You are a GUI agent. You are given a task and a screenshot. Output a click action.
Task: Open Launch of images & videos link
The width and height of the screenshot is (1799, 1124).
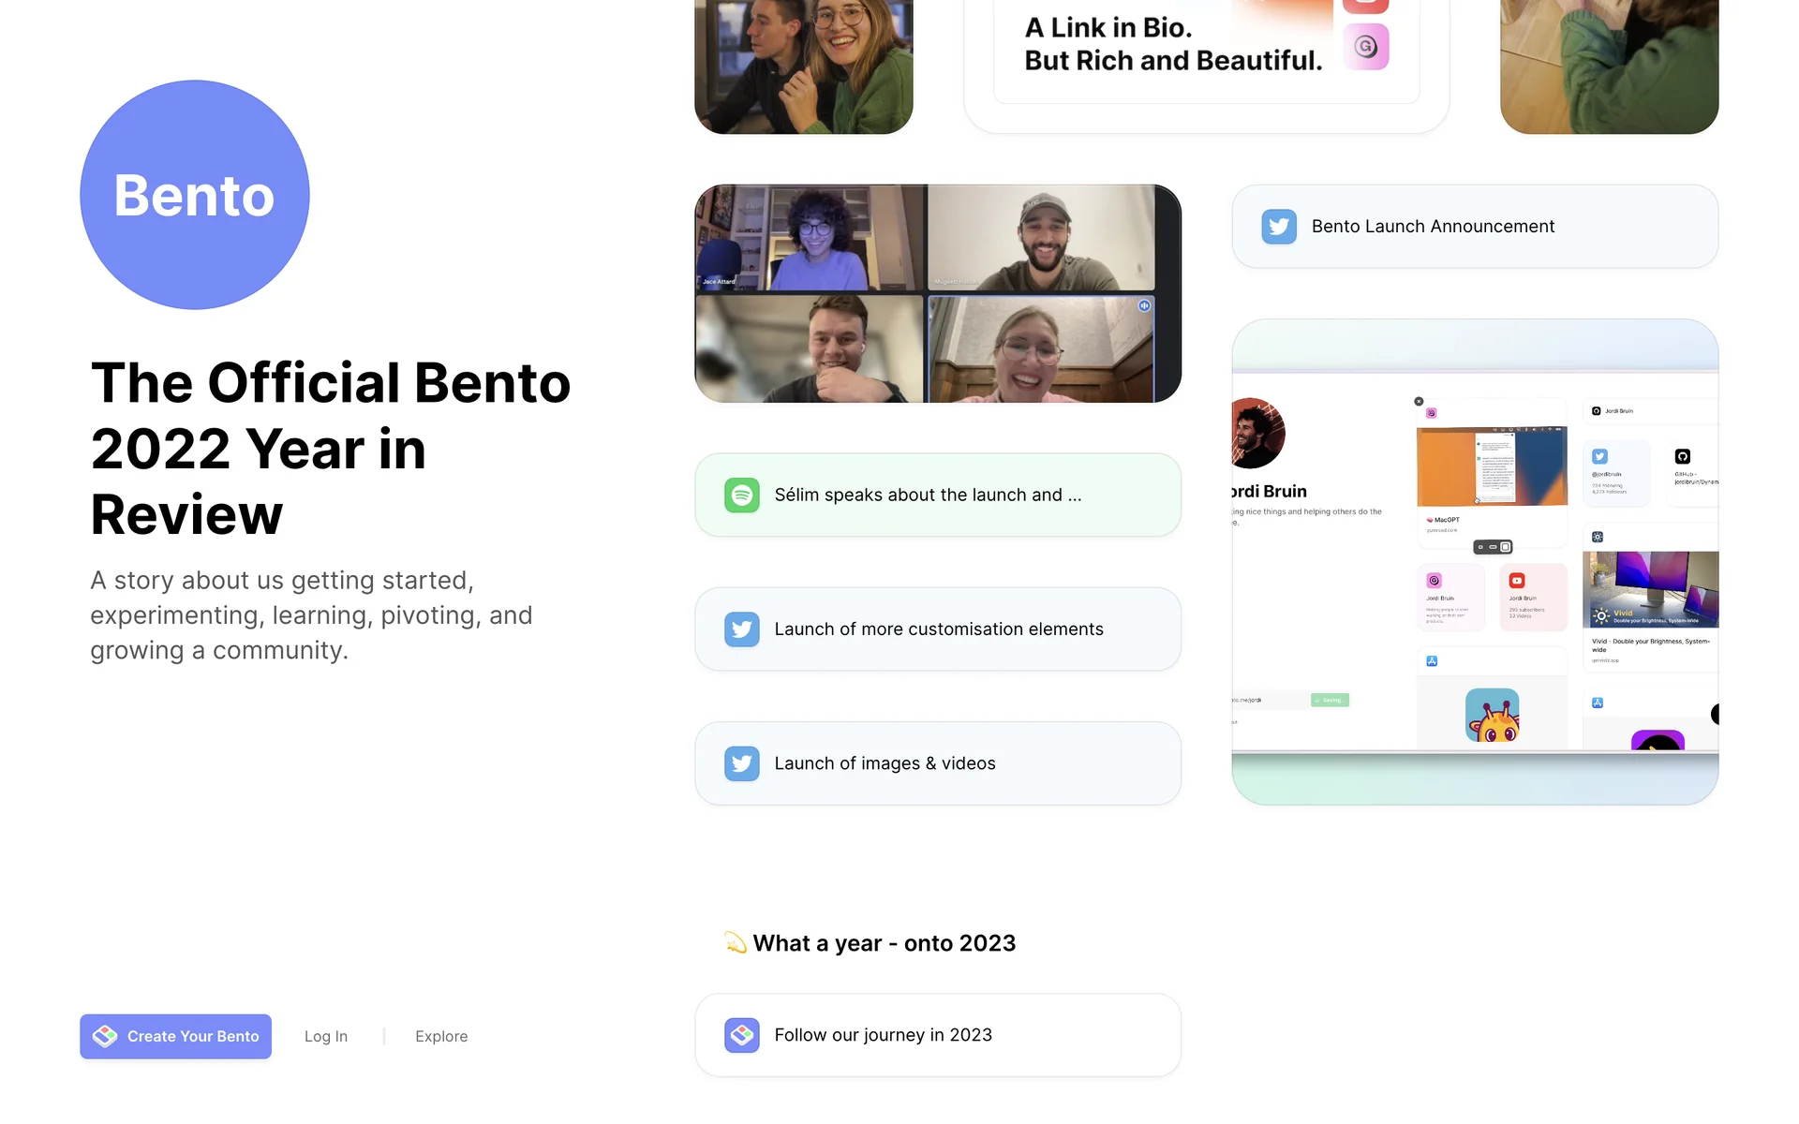(885, 763)
